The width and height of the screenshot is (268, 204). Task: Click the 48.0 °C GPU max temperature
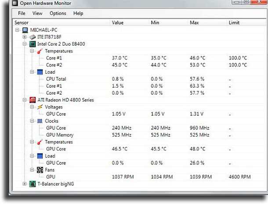tap(197, 149)
